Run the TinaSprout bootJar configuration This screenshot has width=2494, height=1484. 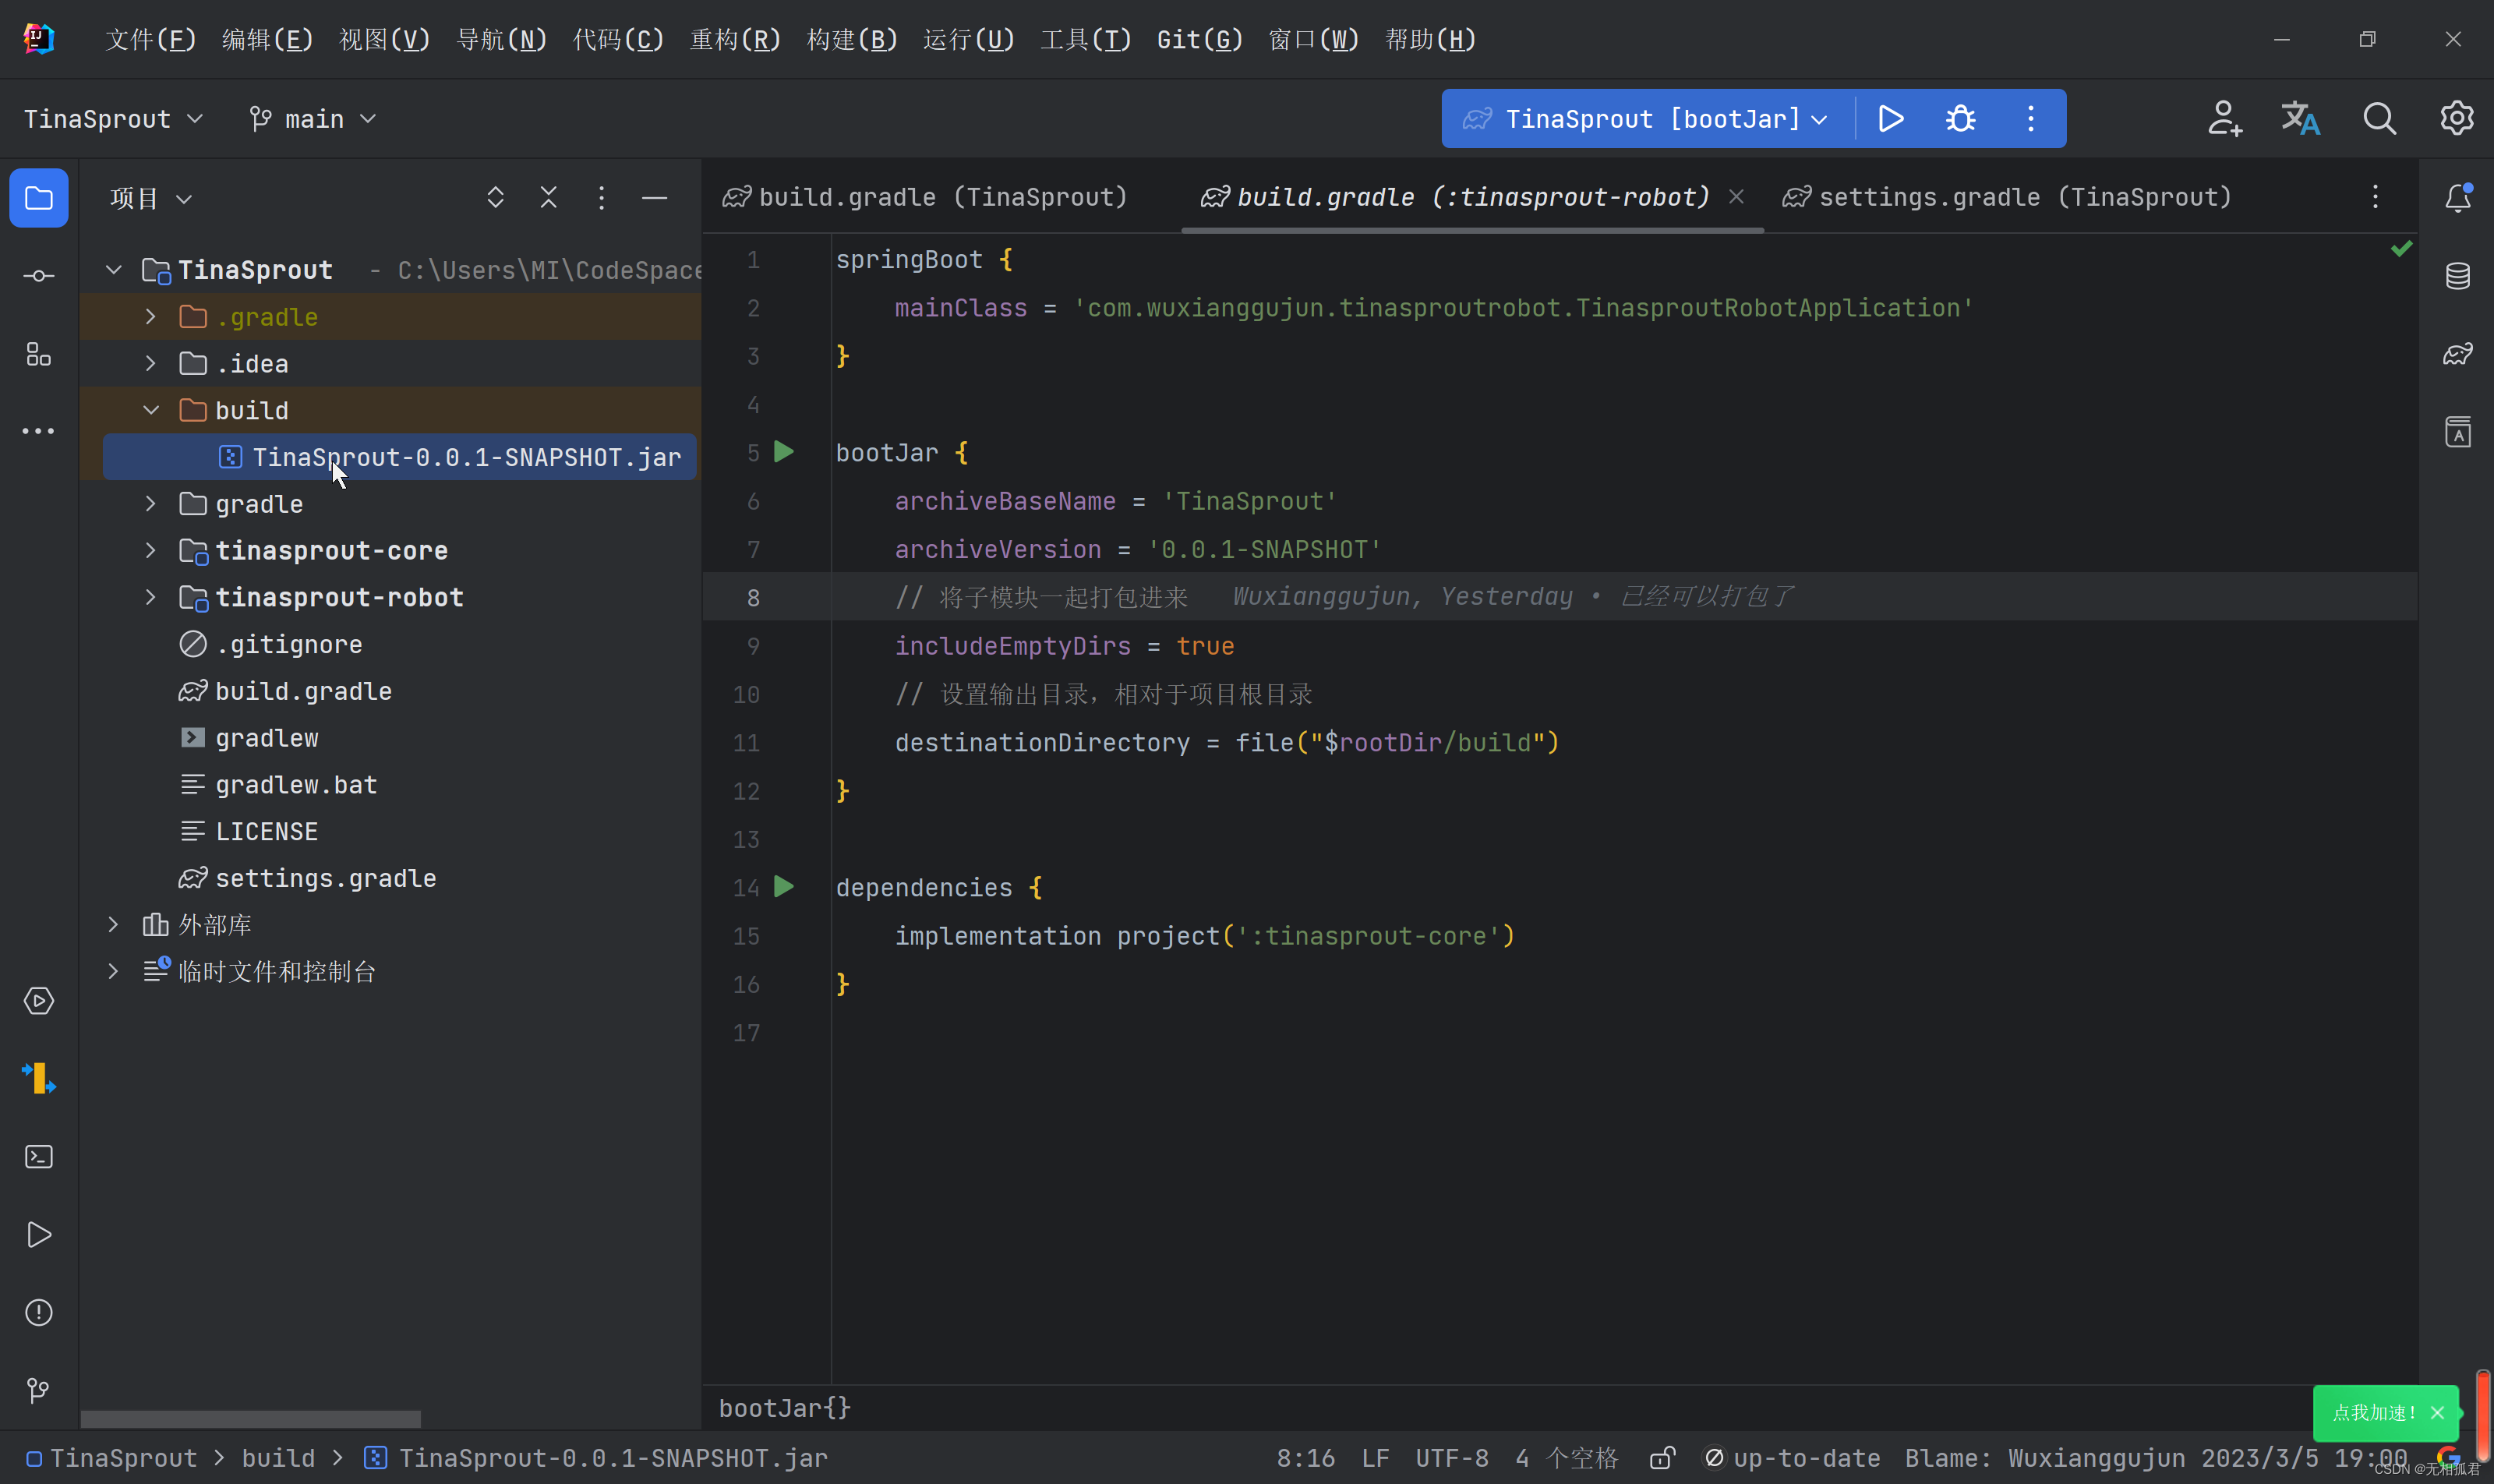click(1890, 119)
